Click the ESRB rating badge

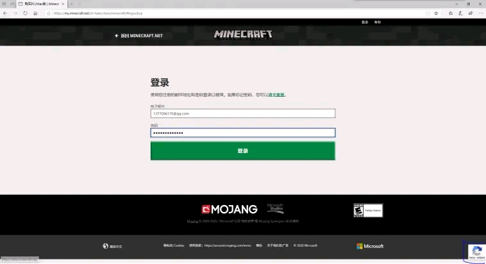point(368,210)
